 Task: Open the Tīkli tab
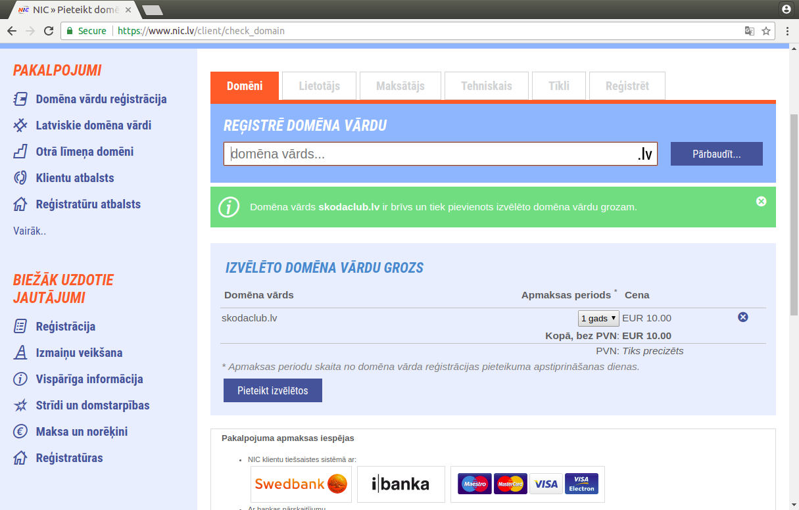[559, 86]
